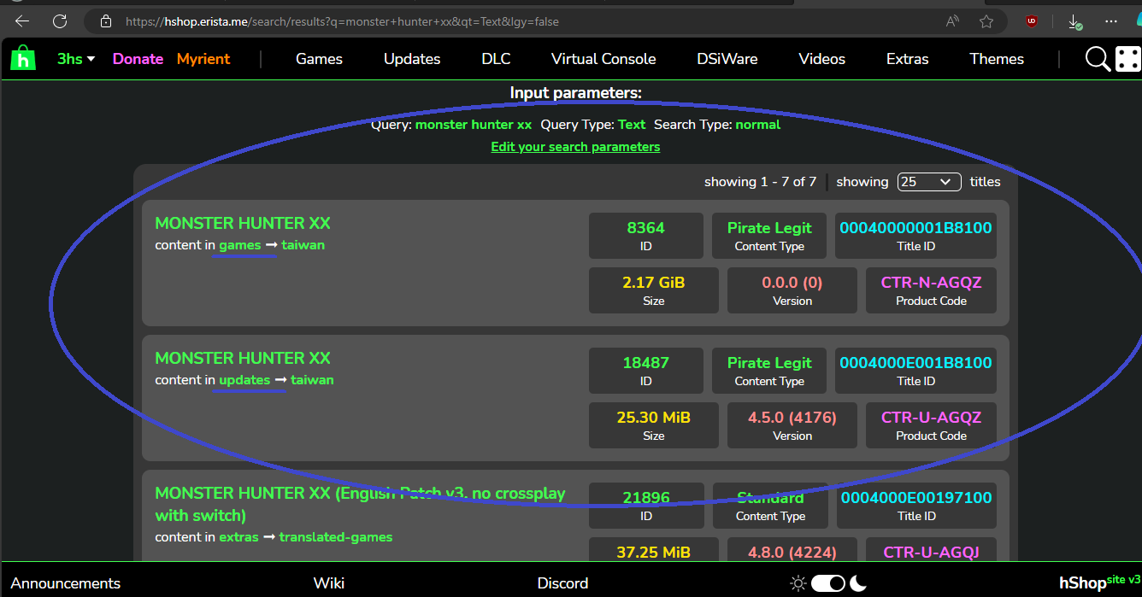Open the DLC category menu
1142x597 pixels.
tap(496, 59)
